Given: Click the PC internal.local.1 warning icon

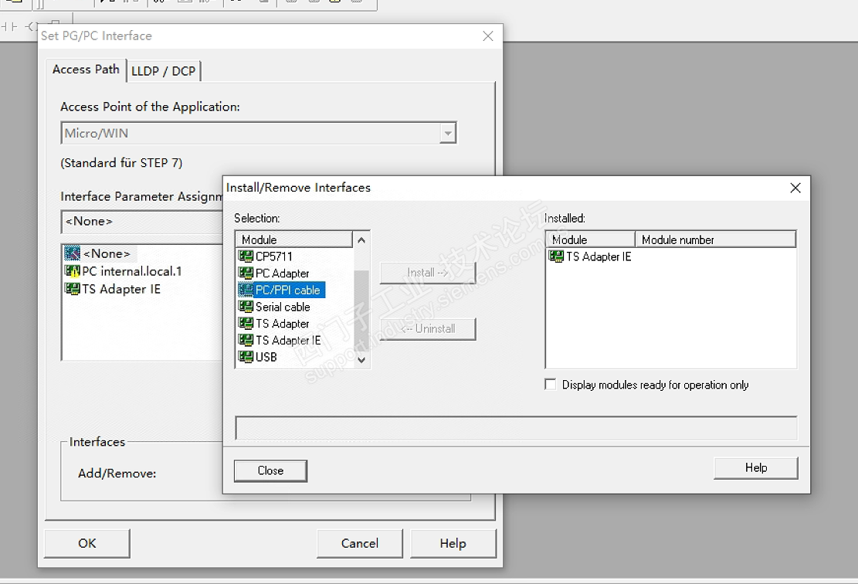Looking at the screenshot, I should [73, 271].
